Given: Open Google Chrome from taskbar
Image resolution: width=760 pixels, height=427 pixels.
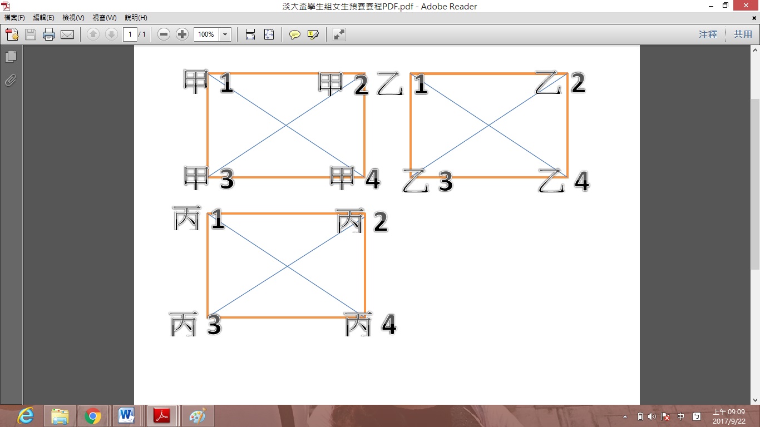Looking at the screenshot, I should (x=93, y=416).
